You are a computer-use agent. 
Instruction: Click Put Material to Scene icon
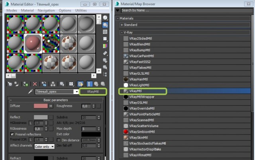pyautogui.click(x=17, y=84)
